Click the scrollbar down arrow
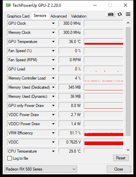This screenshot has width=136, height=177. [x=128, y=150]
